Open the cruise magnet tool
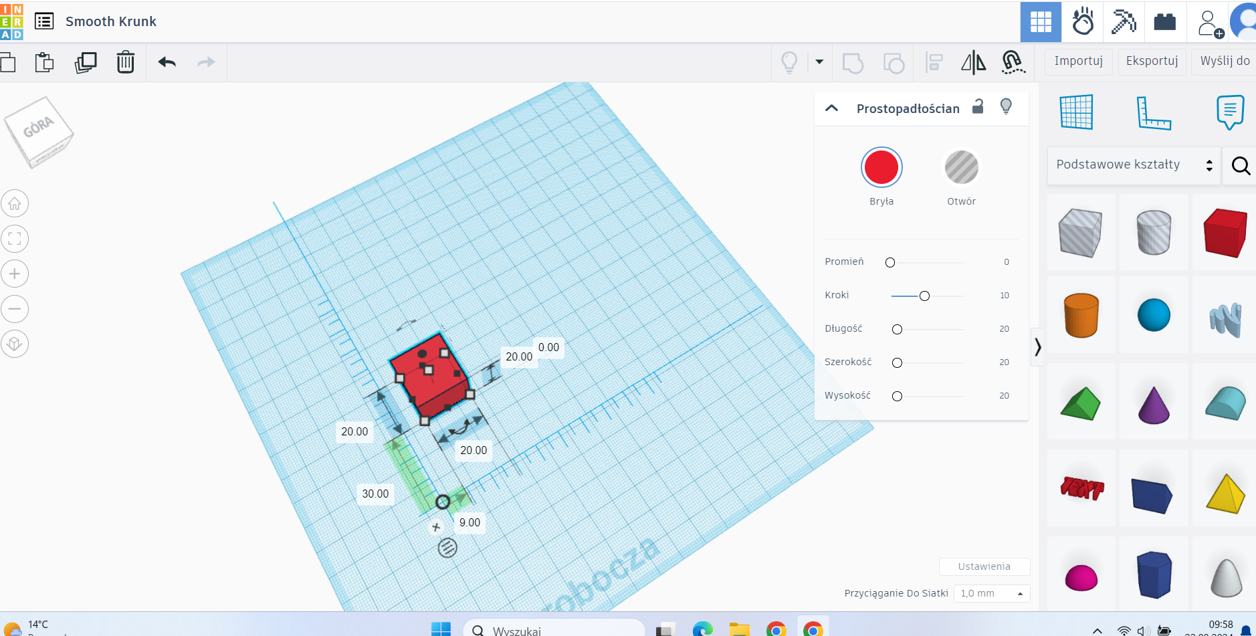 point(1013,62)
